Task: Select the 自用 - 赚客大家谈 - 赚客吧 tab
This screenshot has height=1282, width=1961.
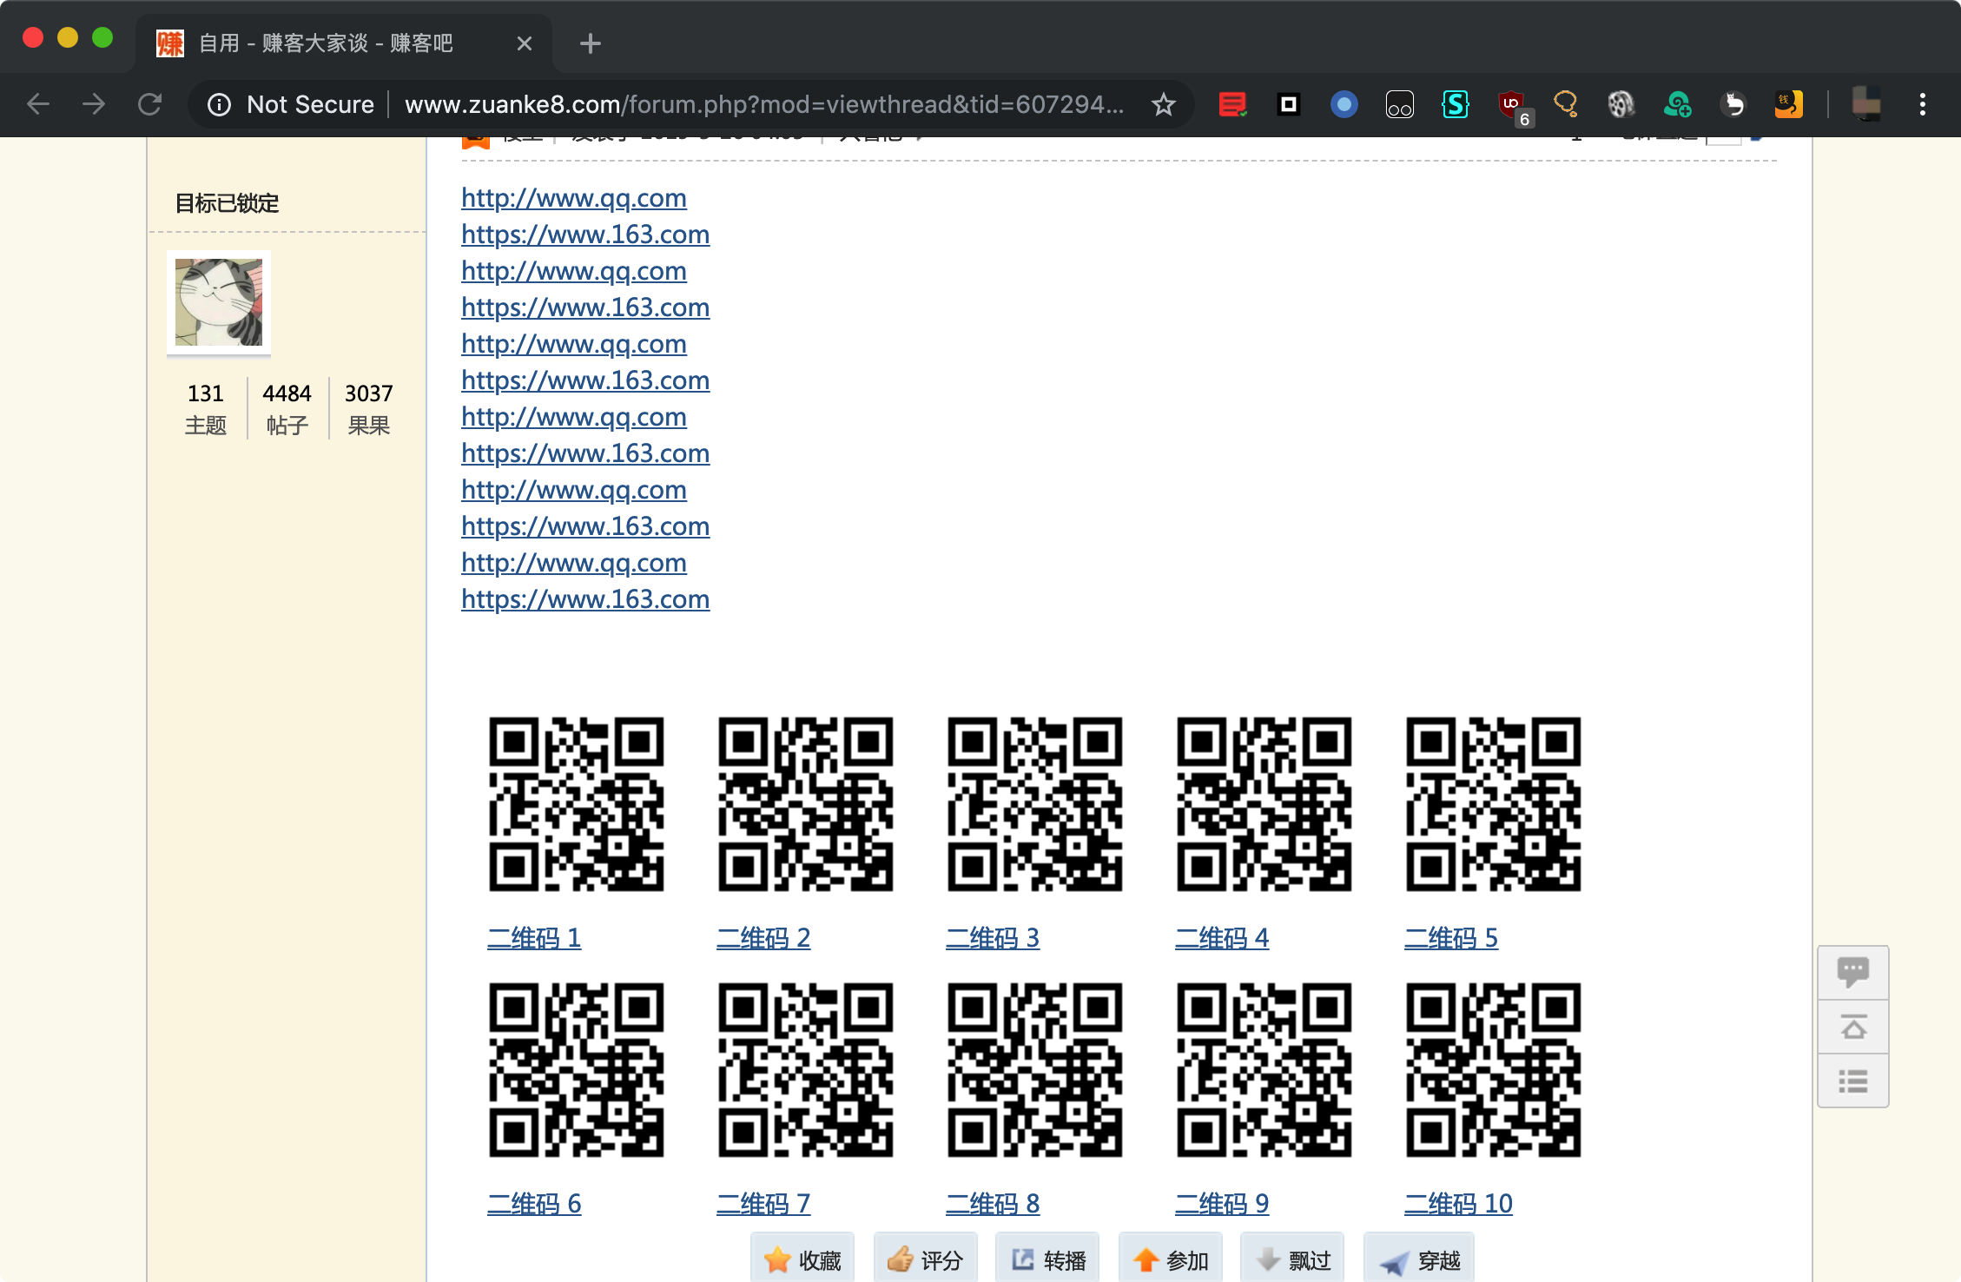Action: [x=344, y=43]
